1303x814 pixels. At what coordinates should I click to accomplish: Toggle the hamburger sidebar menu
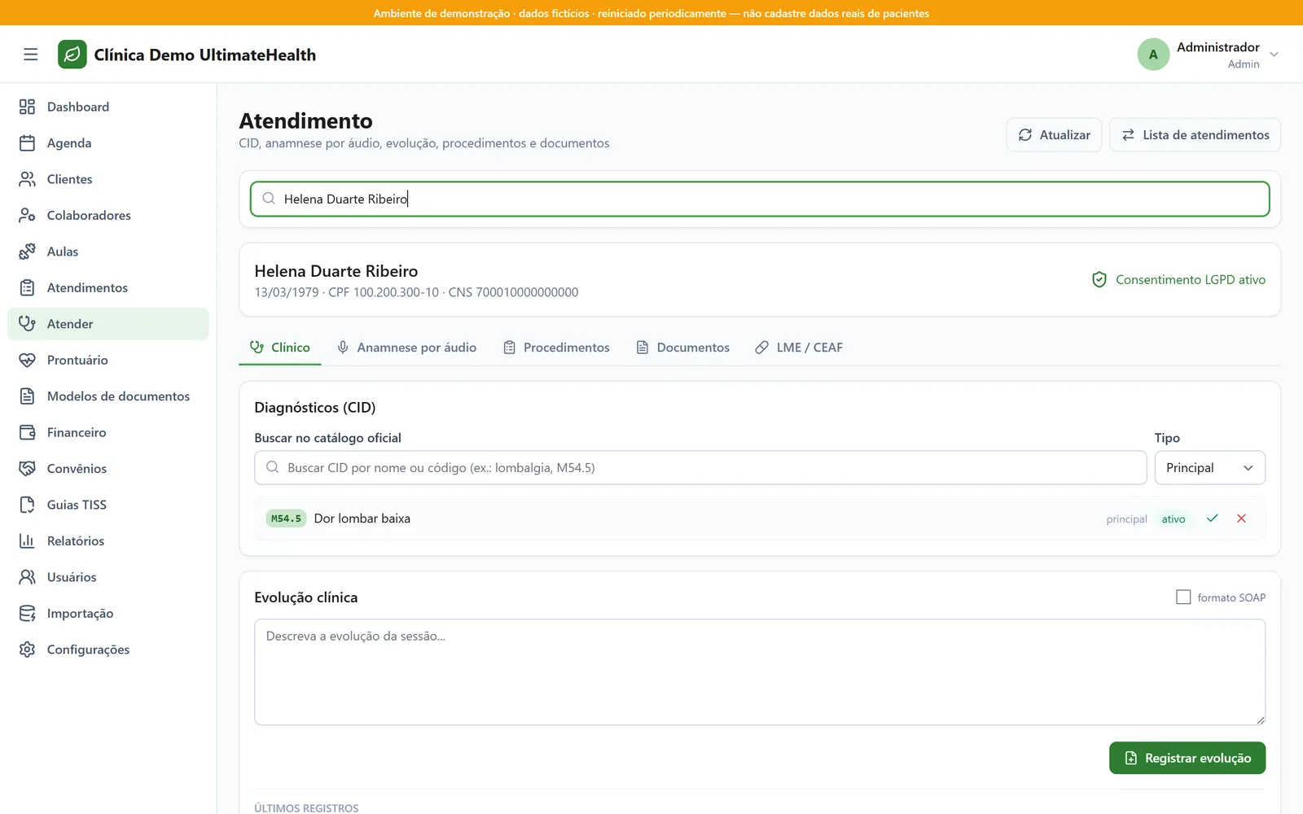pos(31,55)
